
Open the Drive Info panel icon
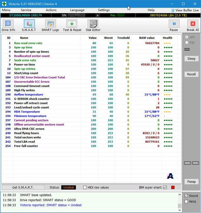point(8,24)
